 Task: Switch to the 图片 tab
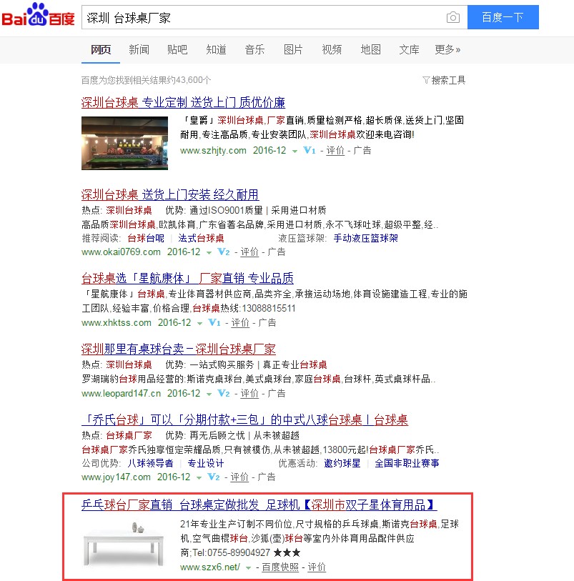point(293,49)
